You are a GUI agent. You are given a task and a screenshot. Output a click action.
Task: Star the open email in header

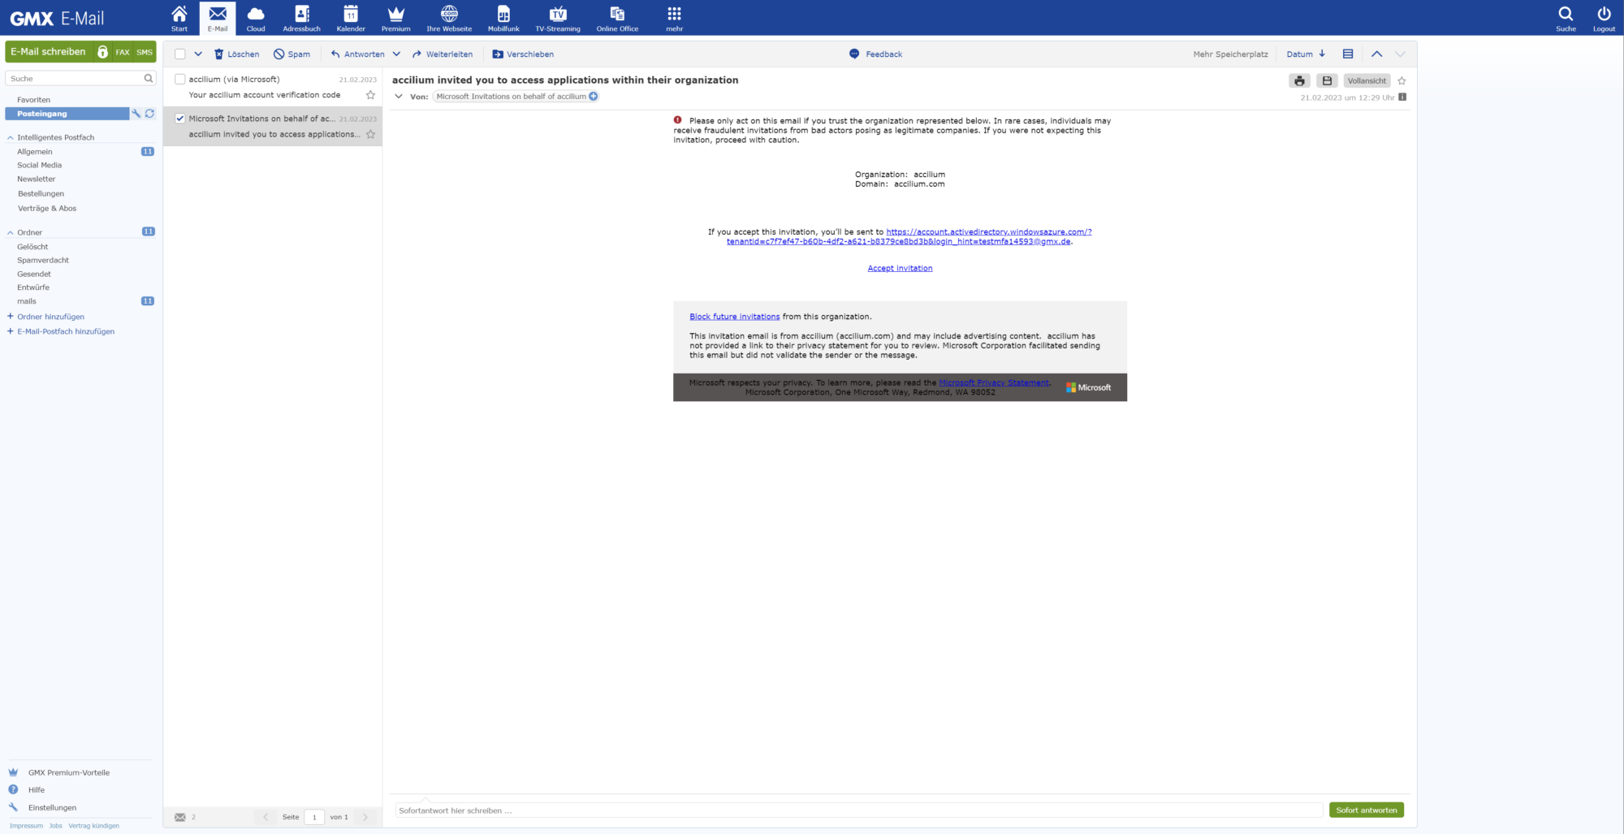[1402, 81]
